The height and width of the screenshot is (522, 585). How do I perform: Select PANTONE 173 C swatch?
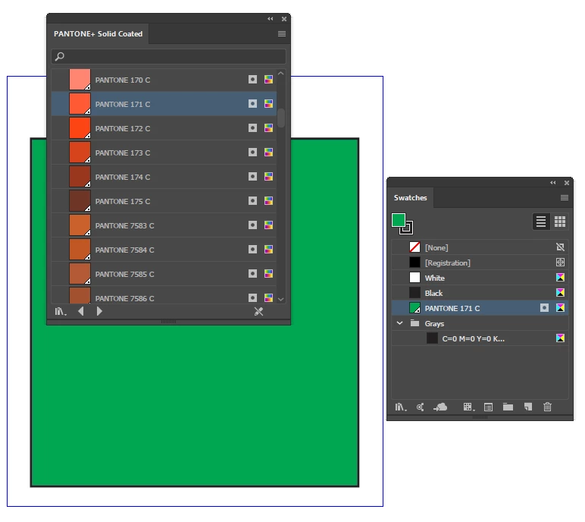tap(164, 153)
